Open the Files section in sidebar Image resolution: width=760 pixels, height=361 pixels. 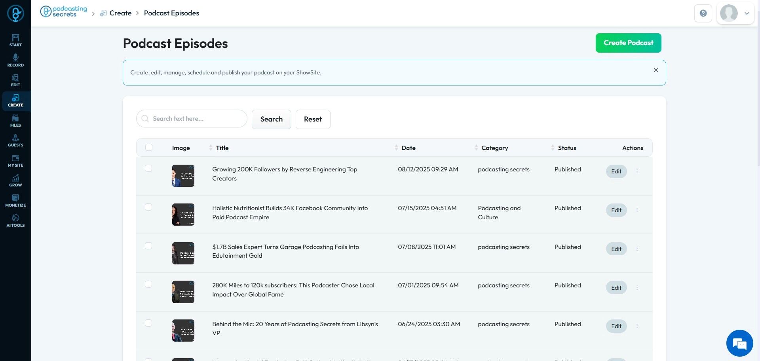coord(15,121)
